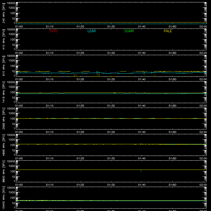Click the red SVTO station label
Image resolution: width=211 pixels, height=211 pixels.
click(54, 31)
